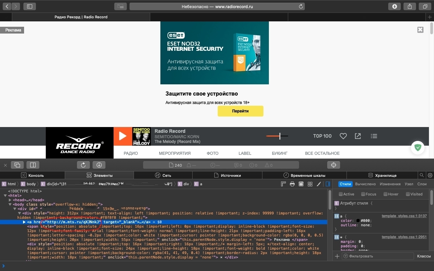
Task: Switch to the Хранилище tab
Action: 382,175
